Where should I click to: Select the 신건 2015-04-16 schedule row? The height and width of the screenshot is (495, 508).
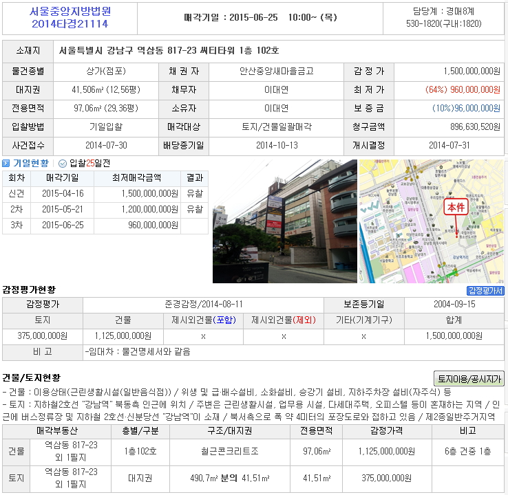(105, 194)
